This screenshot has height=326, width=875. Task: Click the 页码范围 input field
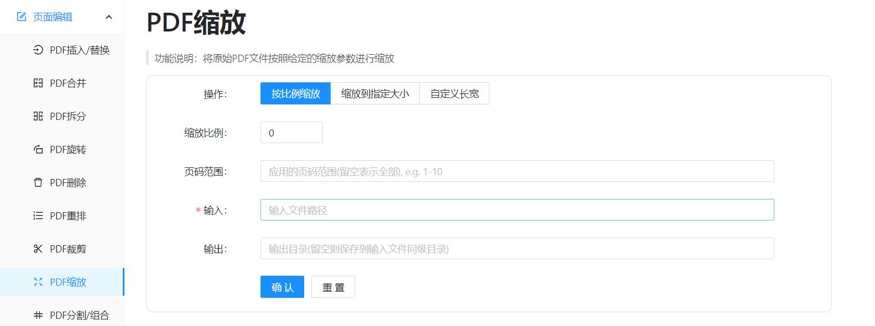pos(517,171)
